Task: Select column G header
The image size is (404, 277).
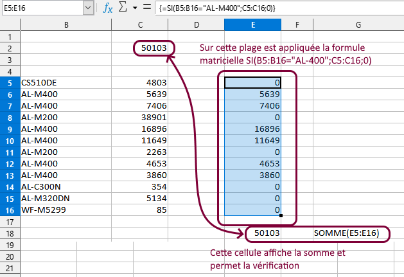Action: coord(358,25)
